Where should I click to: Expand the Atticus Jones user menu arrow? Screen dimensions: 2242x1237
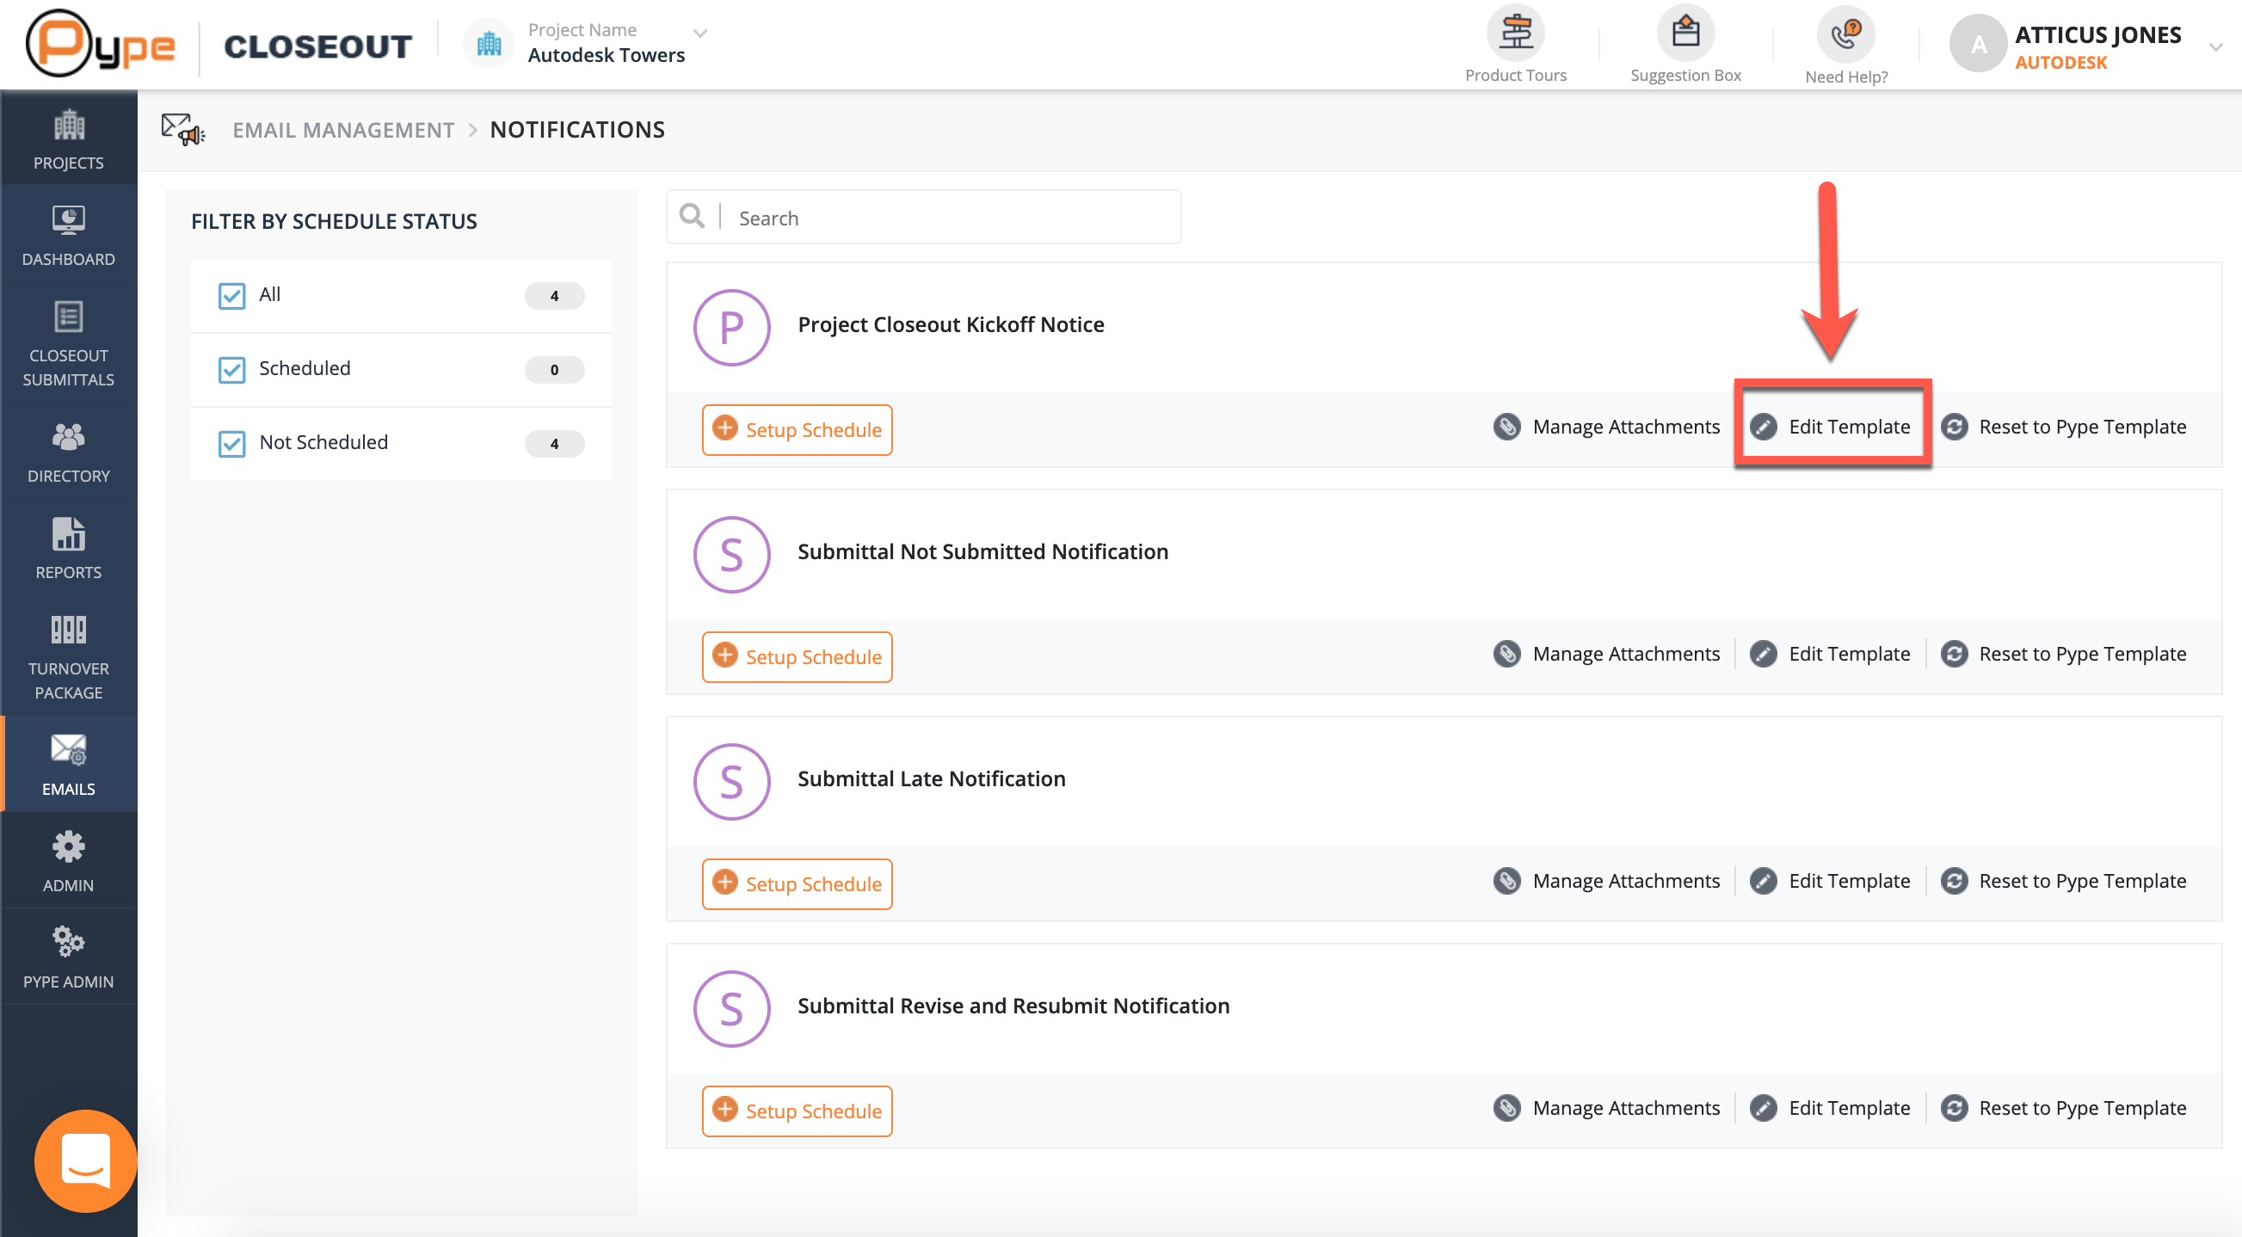pos(2216,47)
